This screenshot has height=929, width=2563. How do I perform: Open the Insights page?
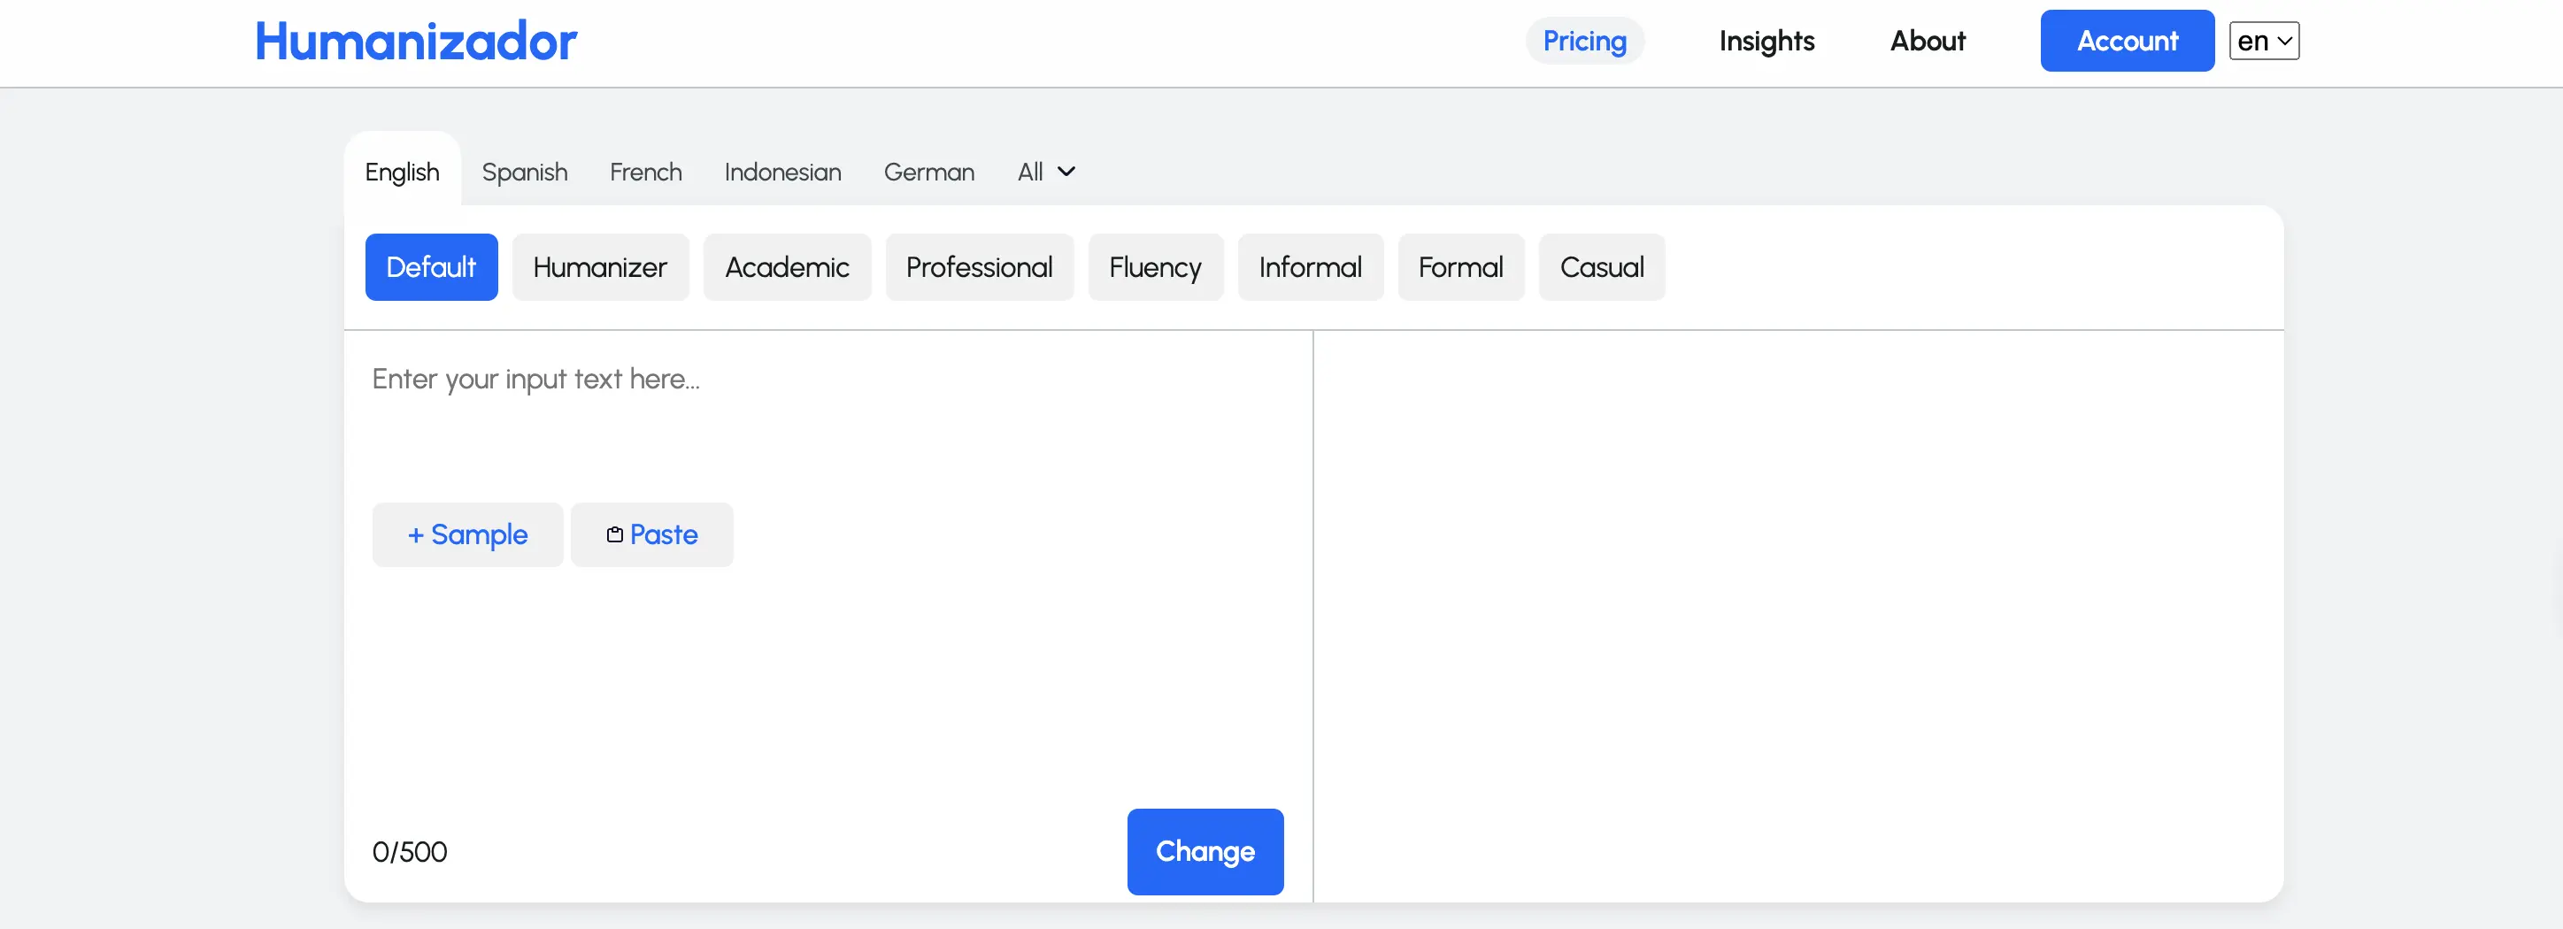tap(1766, 41)
